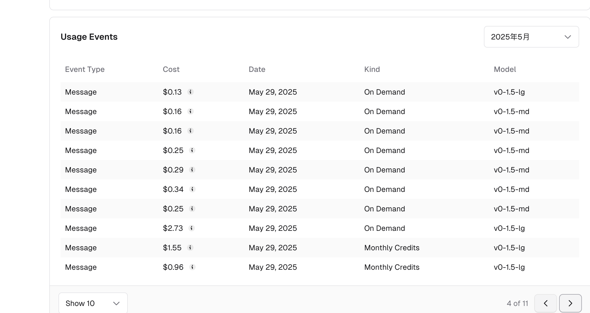Click the Cost column header

171,69
